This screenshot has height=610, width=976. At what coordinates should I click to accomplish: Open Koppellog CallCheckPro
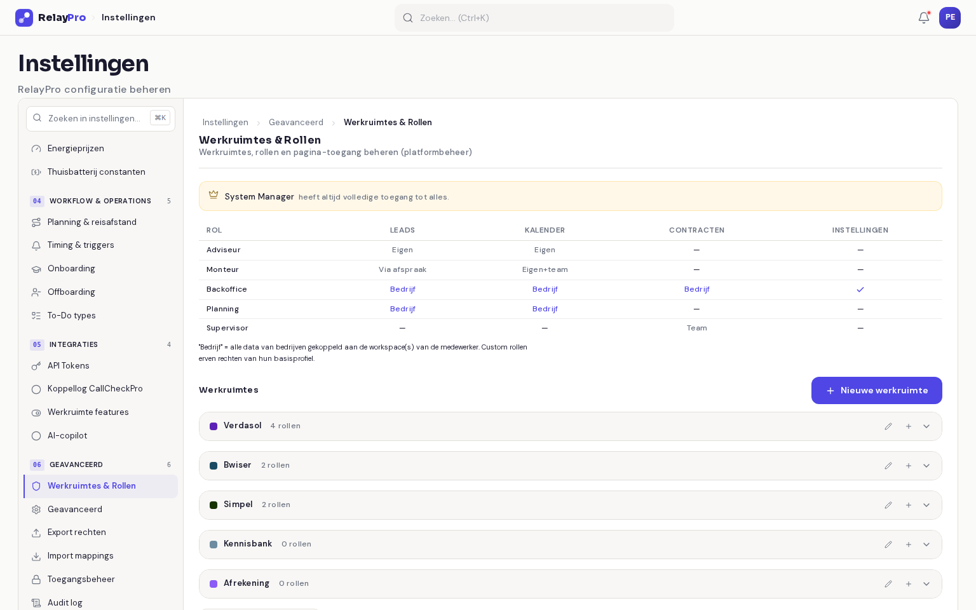(100, 389)
